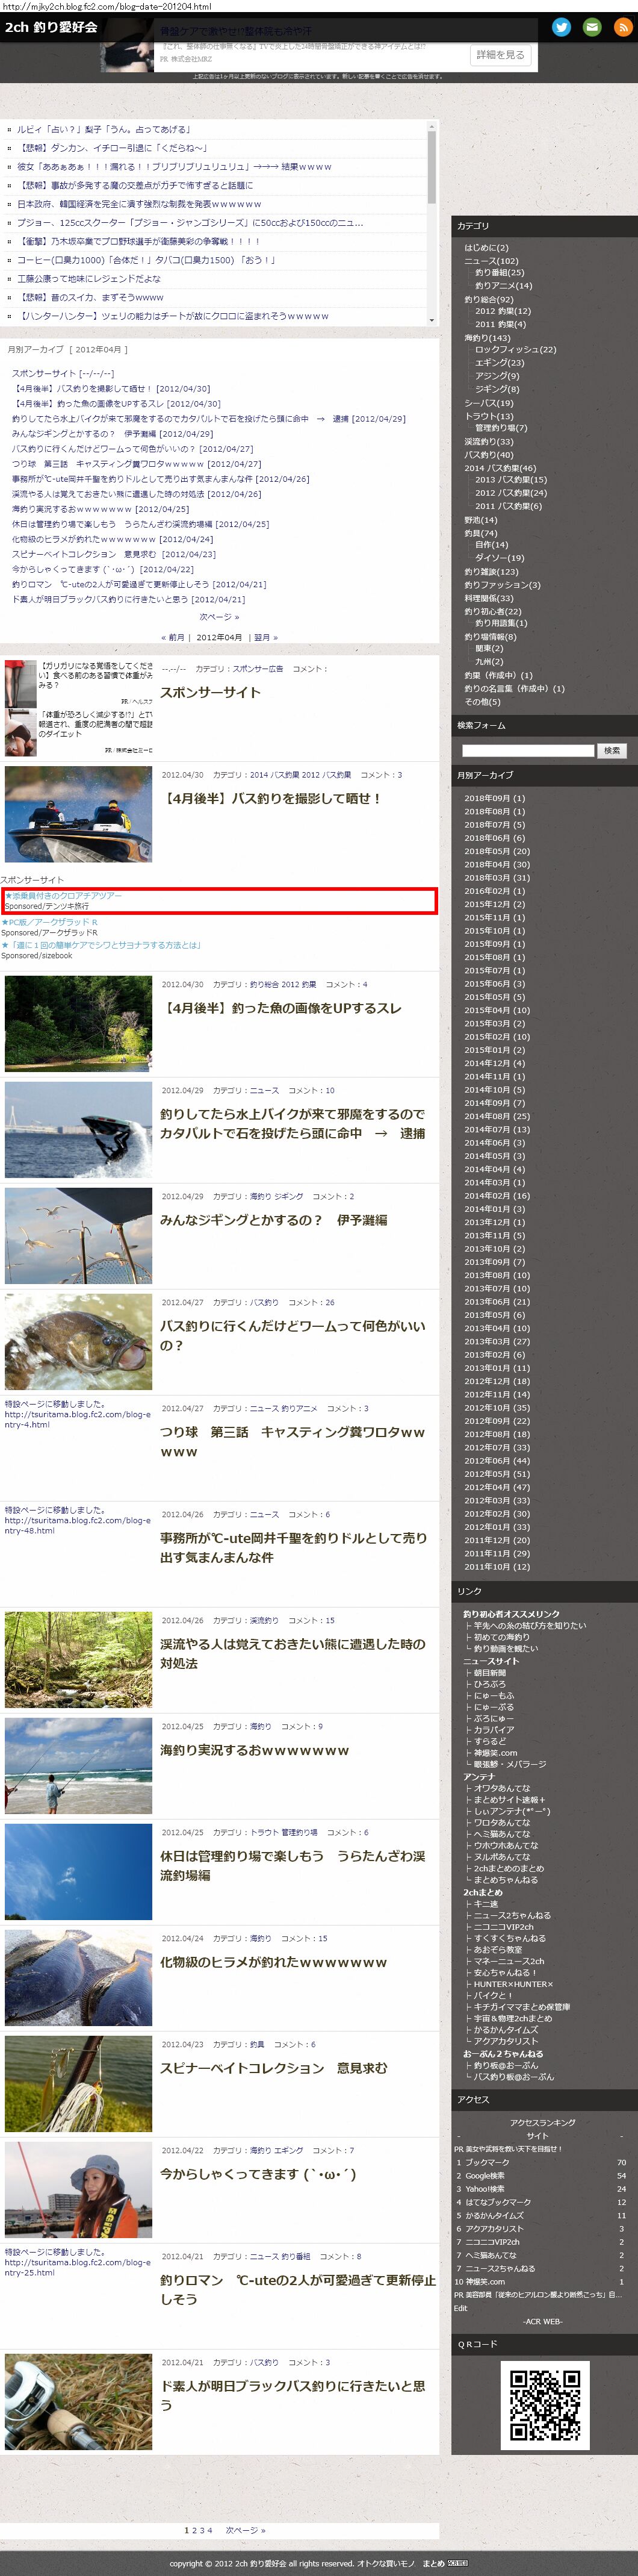The width and height of the screenshot is (638, 2576).
Task: Go to 次ページ in monthly archive list
Action: click(218, 617)
